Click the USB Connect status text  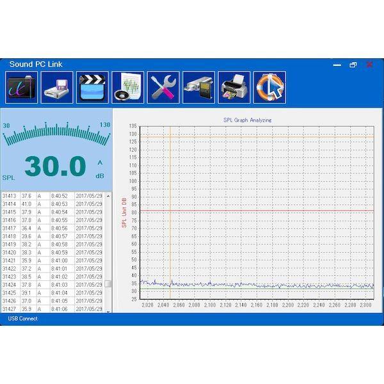point(22,319)
